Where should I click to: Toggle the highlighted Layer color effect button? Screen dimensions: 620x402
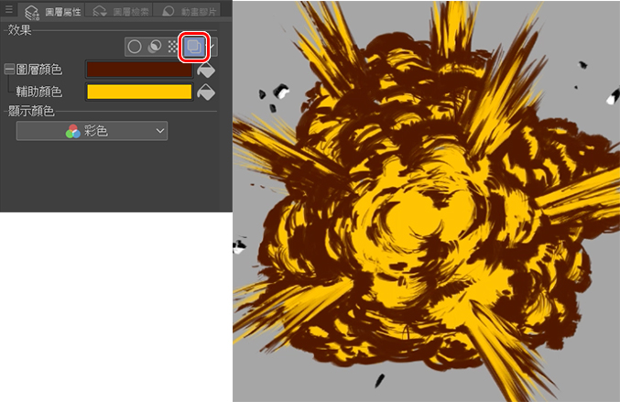coord(194,46)
